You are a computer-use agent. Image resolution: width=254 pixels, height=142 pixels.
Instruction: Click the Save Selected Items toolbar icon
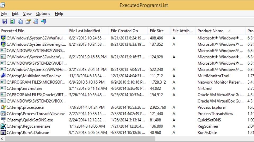click(x=5, y=21)
